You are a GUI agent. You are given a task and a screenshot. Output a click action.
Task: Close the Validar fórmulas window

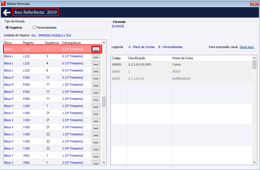(254, 4)
